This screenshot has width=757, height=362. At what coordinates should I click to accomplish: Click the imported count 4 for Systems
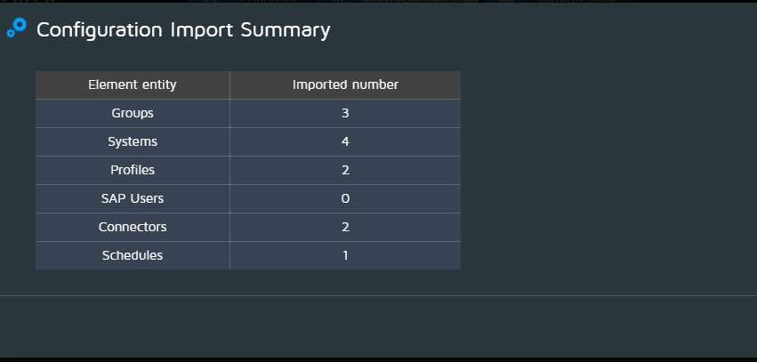pyautogui.click(x=345, y=142)
